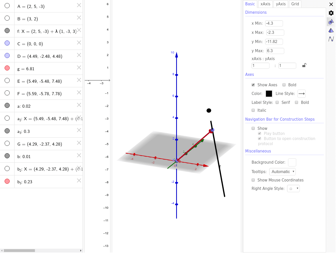This screenshot has width=336, height=253.
Task: Delete the b: 0.01 entry
Action: [x=79, y=155]
